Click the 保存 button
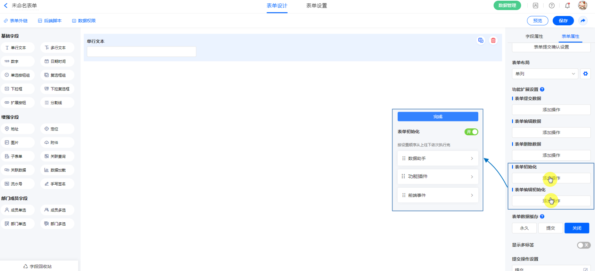Screen dimensions: 595x271 point(563,21)
